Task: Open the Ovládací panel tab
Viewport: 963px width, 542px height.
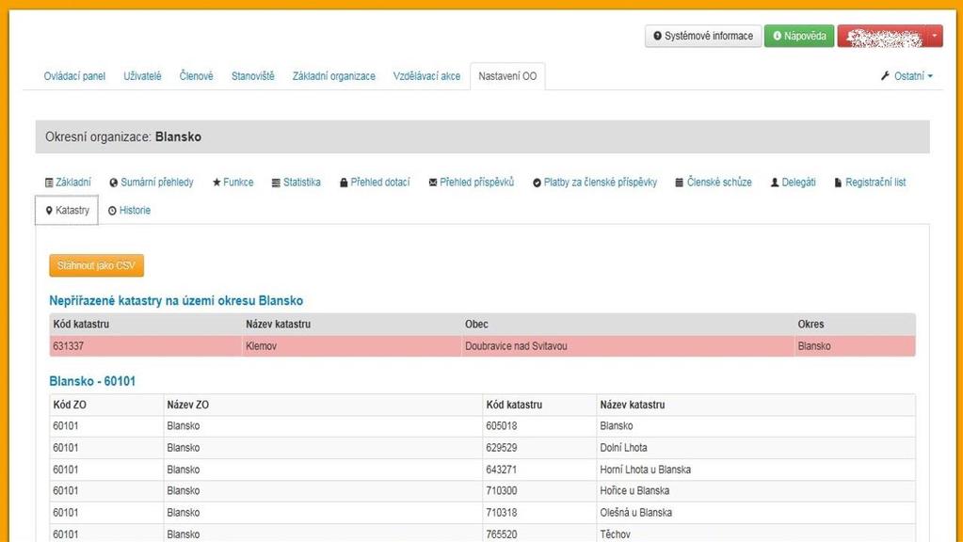Action: (x=74, y=76)
